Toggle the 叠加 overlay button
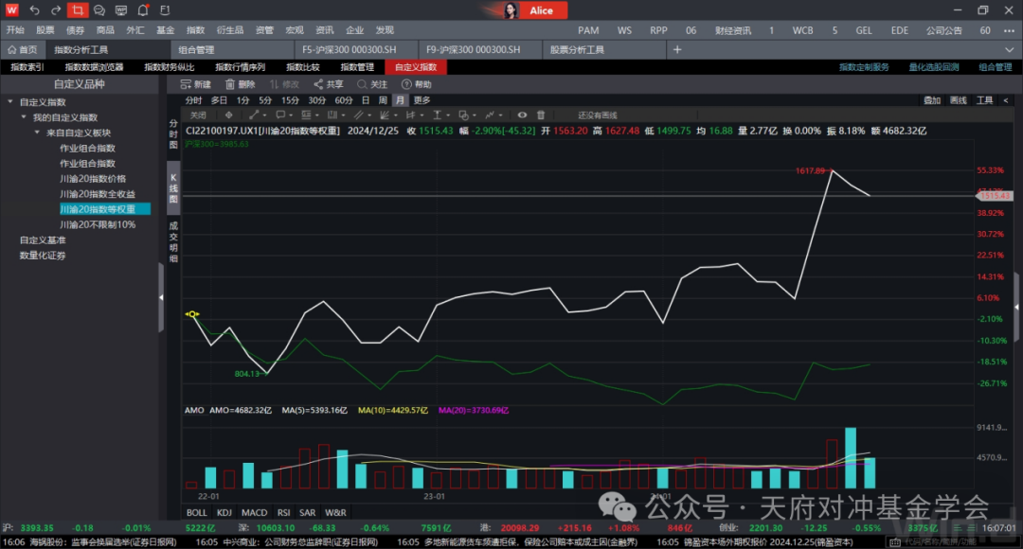This screenshot has height=549, width=1023. tap(931, 100)
